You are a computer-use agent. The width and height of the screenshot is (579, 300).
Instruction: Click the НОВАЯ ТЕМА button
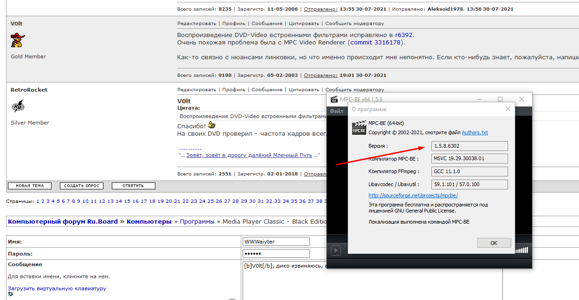[x=30, y=186]
